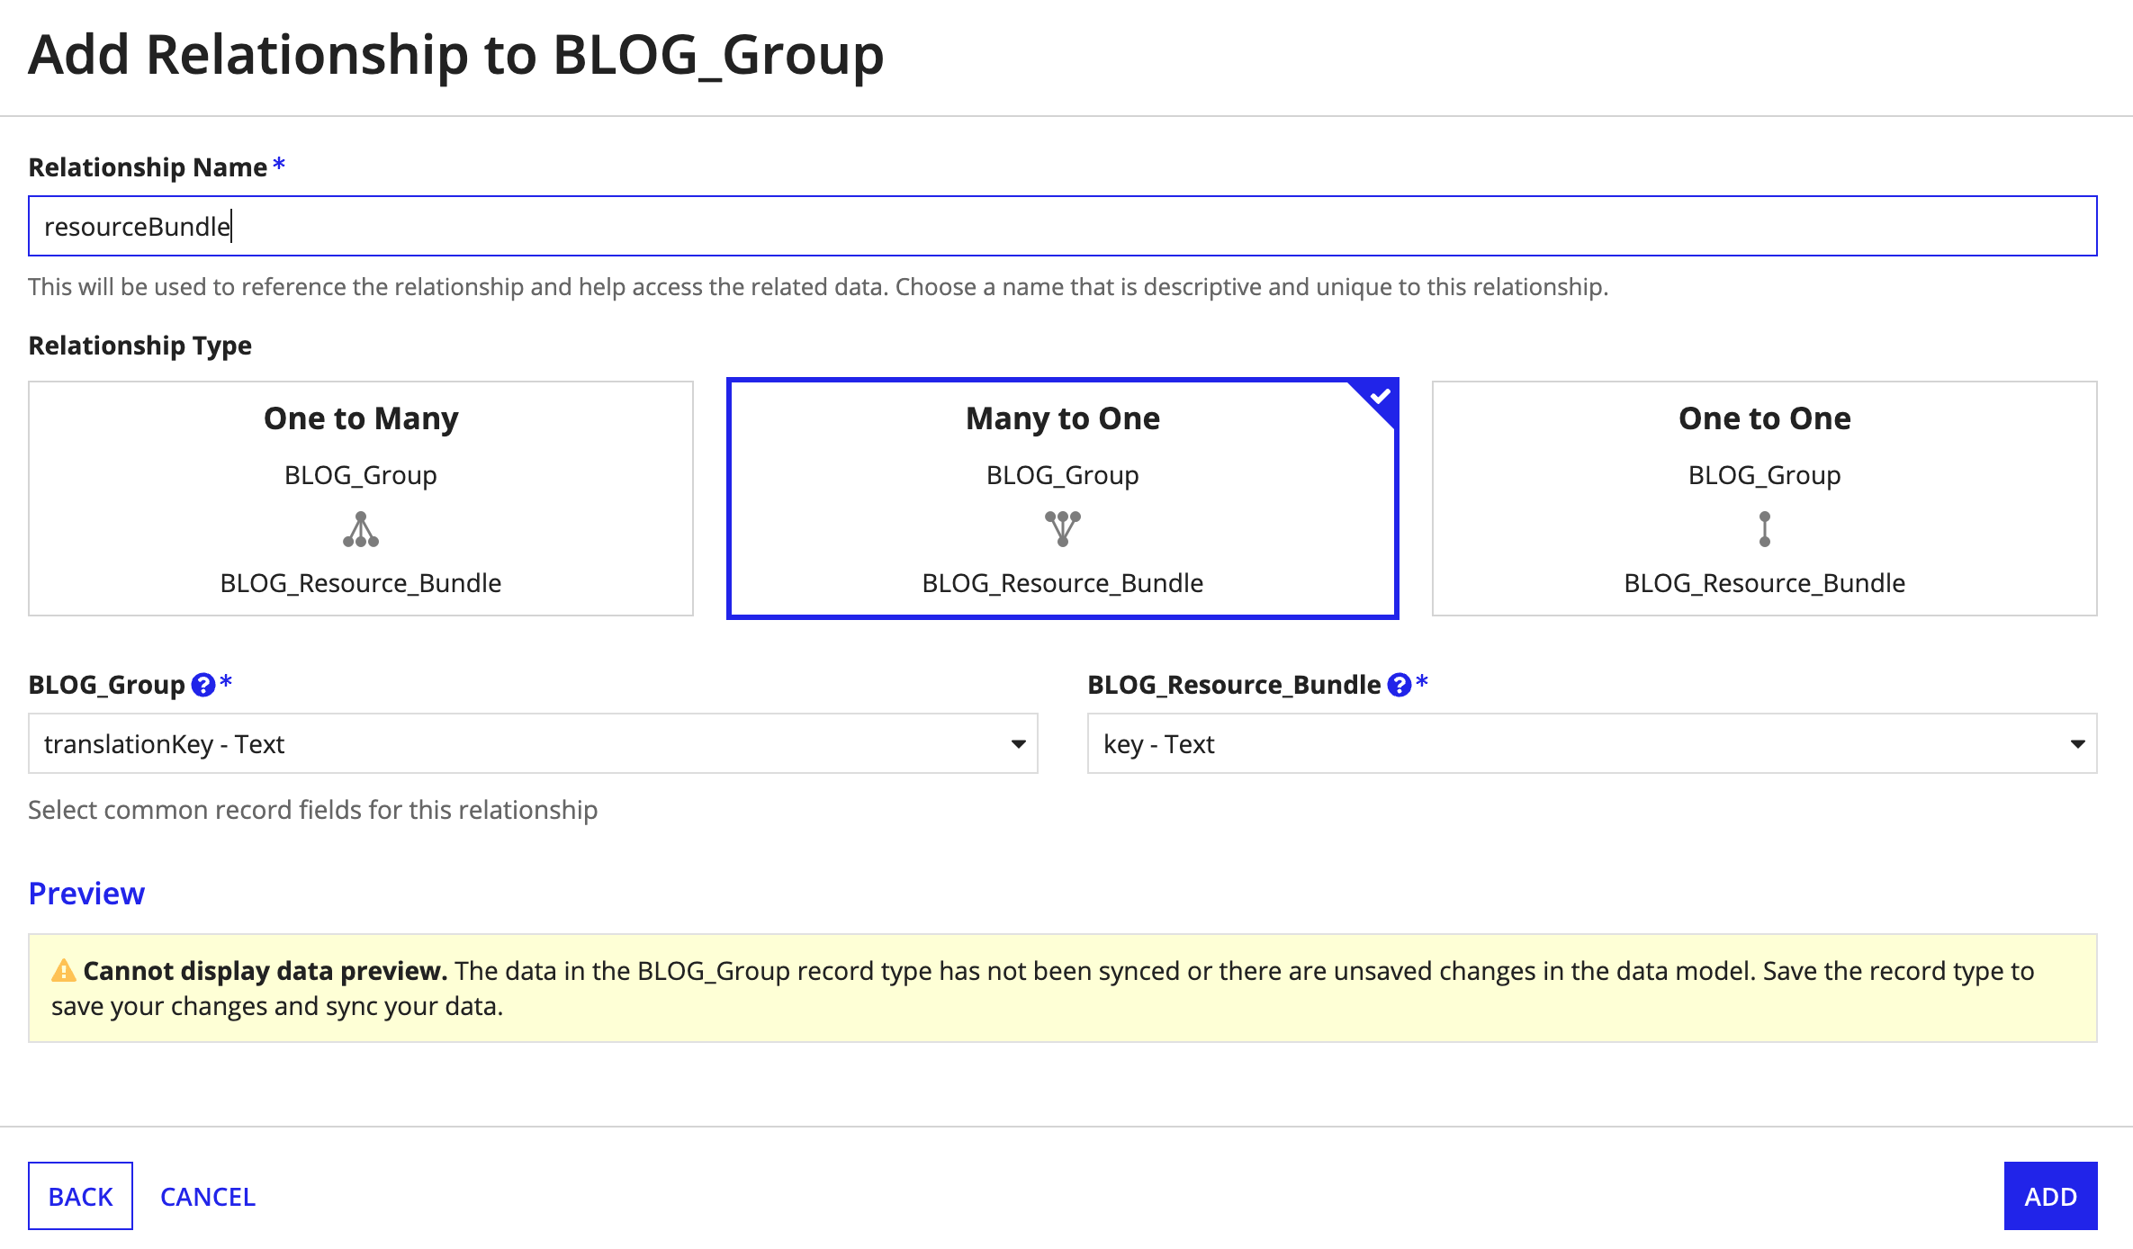Open the translationKey - Text dropdown

click(x=533, y=744)
